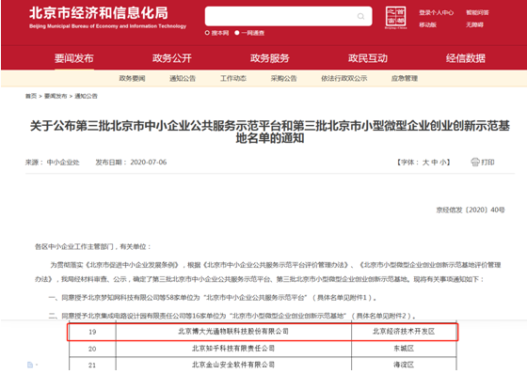This screenshot has width=527, height=374.
Task: Go to 首页 in the breadcrumb
Action: point(31,96)
